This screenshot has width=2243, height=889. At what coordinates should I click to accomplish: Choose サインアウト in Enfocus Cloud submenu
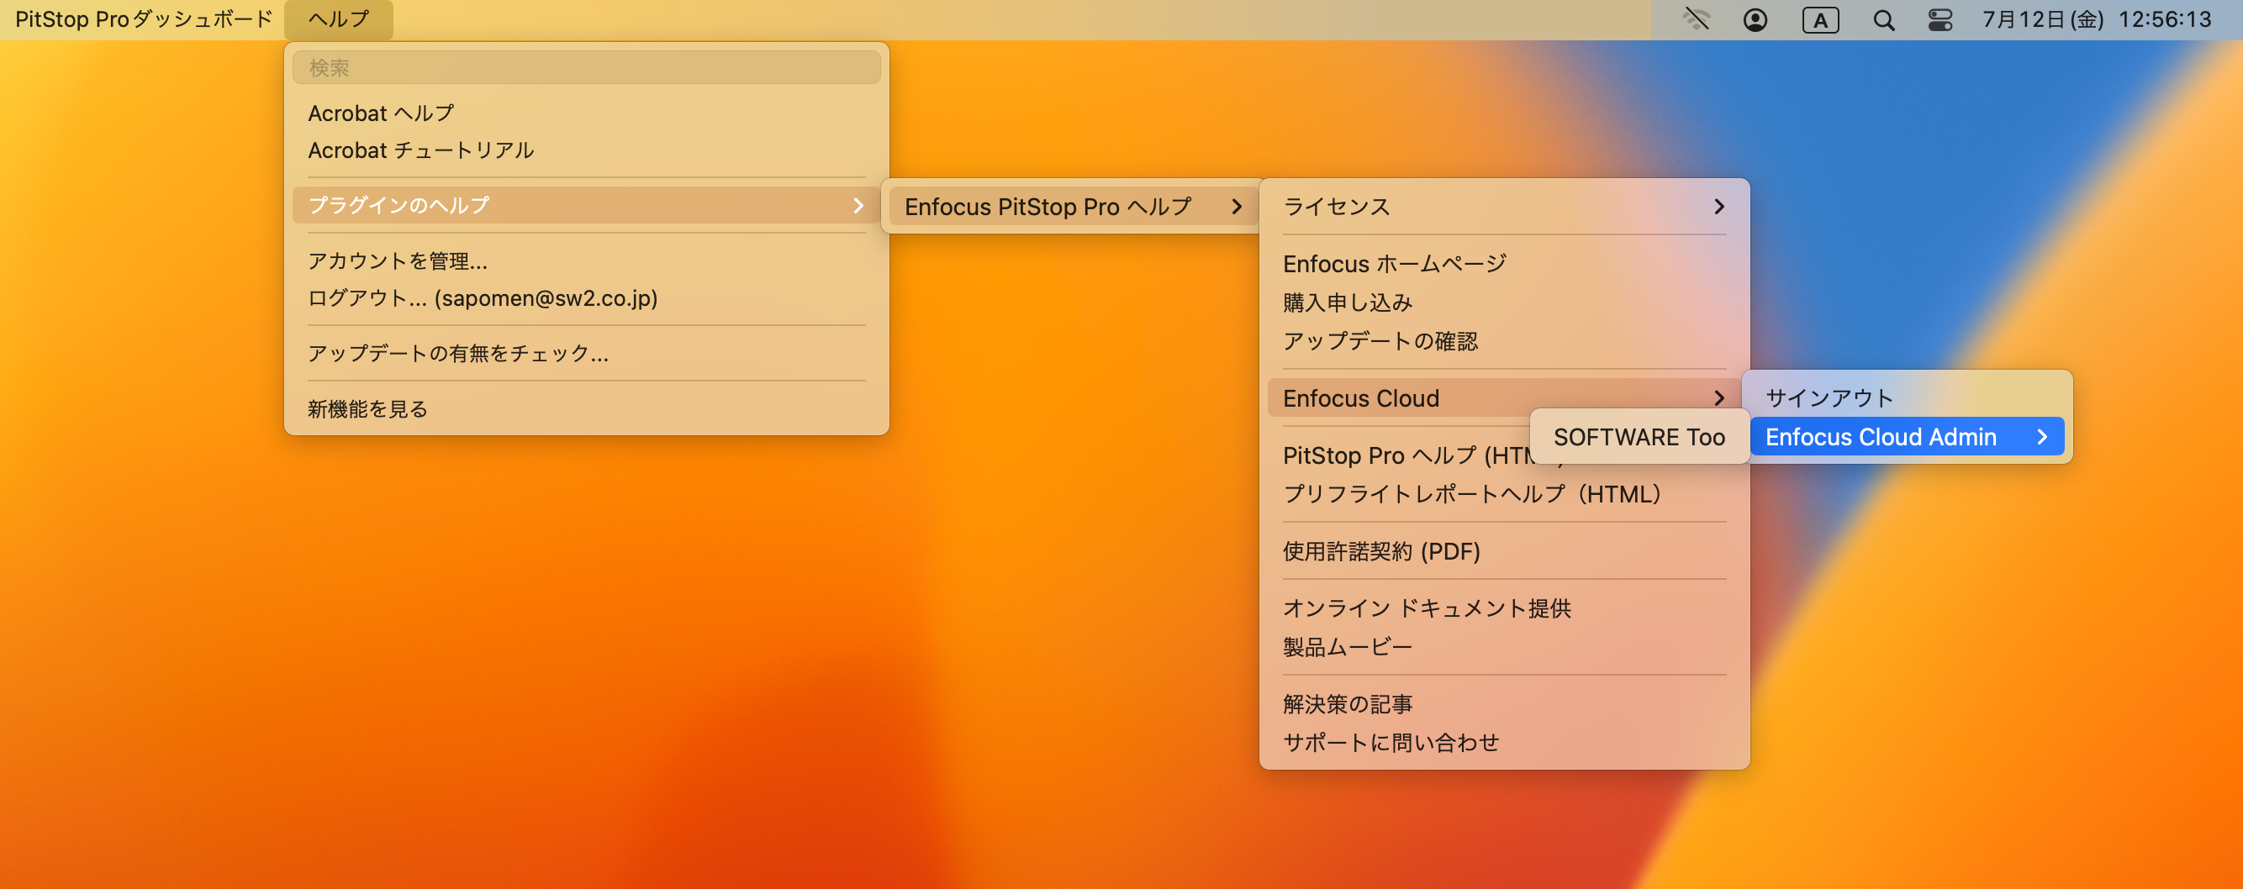click(x=1907, y=397)
